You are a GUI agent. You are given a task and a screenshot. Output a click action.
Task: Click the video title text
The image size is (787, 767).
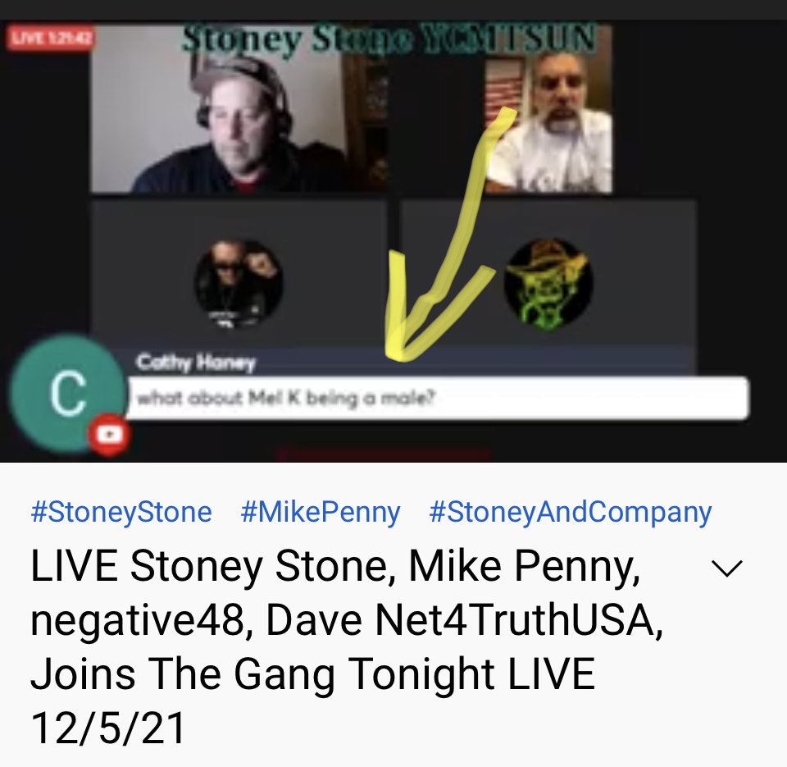346,647
